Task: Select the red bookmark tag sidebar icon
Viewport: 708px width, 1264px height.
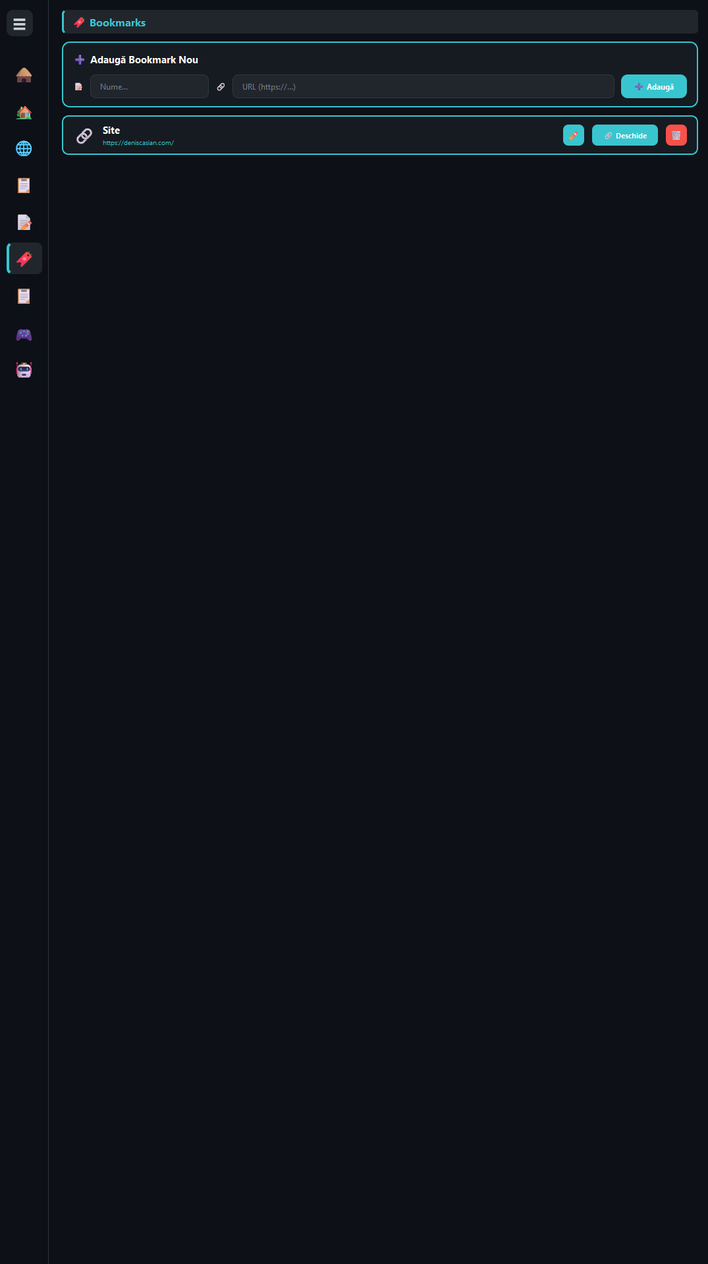Action: 24,258
